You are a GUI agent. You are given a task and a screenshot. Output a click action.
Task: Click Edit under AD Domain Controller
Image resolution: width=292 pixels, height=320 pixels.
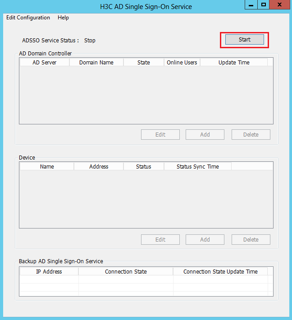(160, 134)
